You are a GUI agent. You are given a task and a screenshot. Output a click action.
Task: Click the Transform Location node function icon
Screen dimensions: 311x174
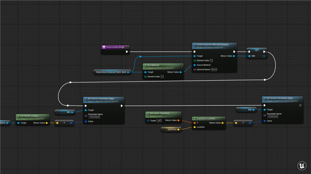point(195,119)
